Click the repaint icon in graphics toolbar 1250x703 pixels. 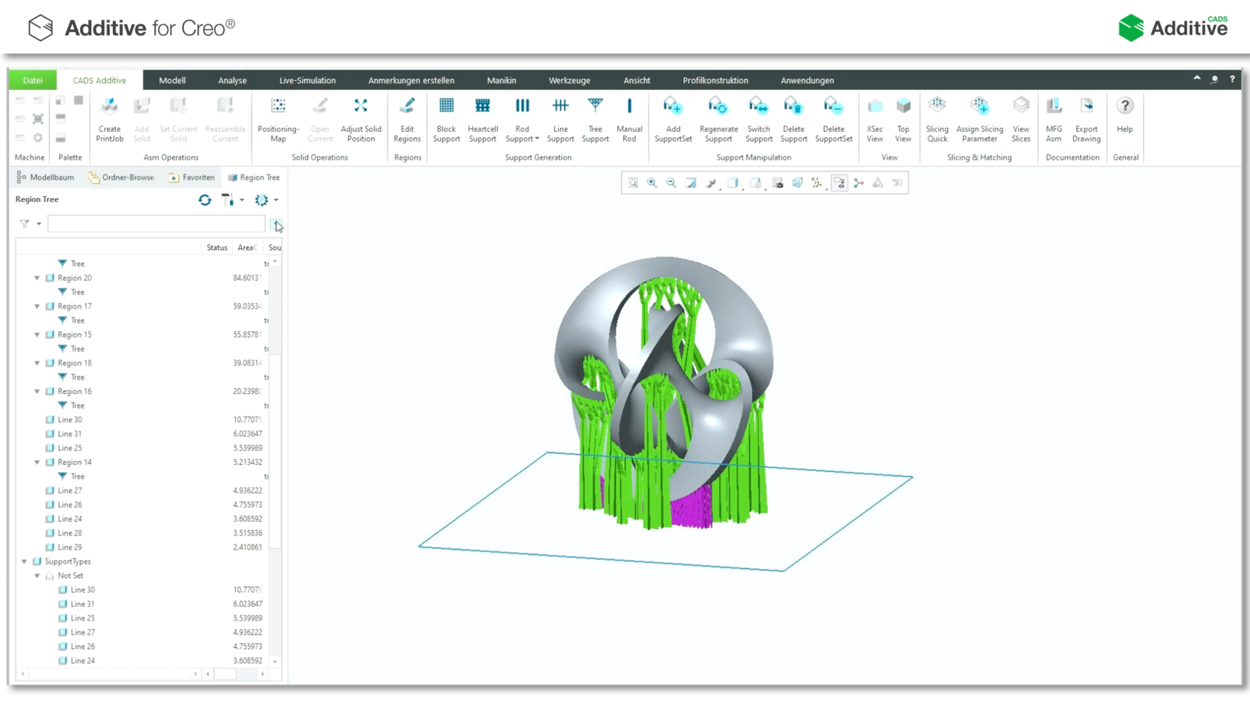[691, 183]
